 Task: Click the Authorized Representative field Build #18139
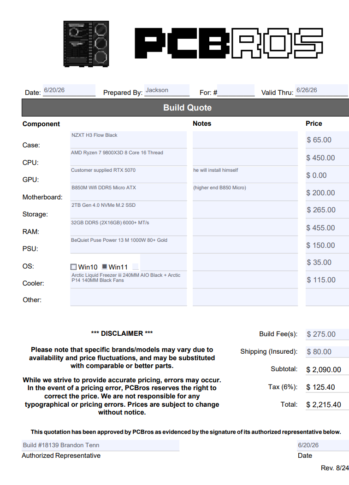click(x=101, y=445)
